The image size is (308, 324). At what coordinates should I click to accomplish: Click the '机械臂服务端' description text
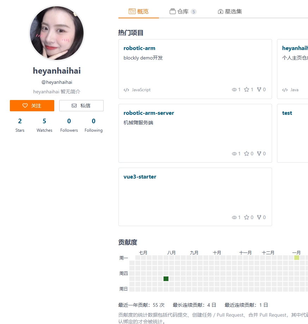(138, 123)
